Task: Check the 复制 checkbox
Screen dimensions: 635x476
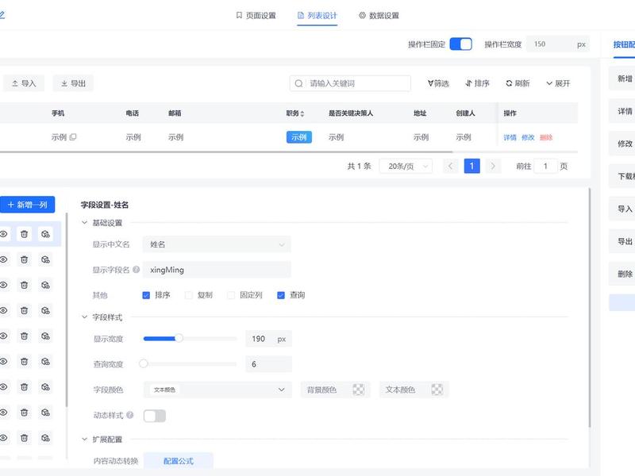Action: 188,295
